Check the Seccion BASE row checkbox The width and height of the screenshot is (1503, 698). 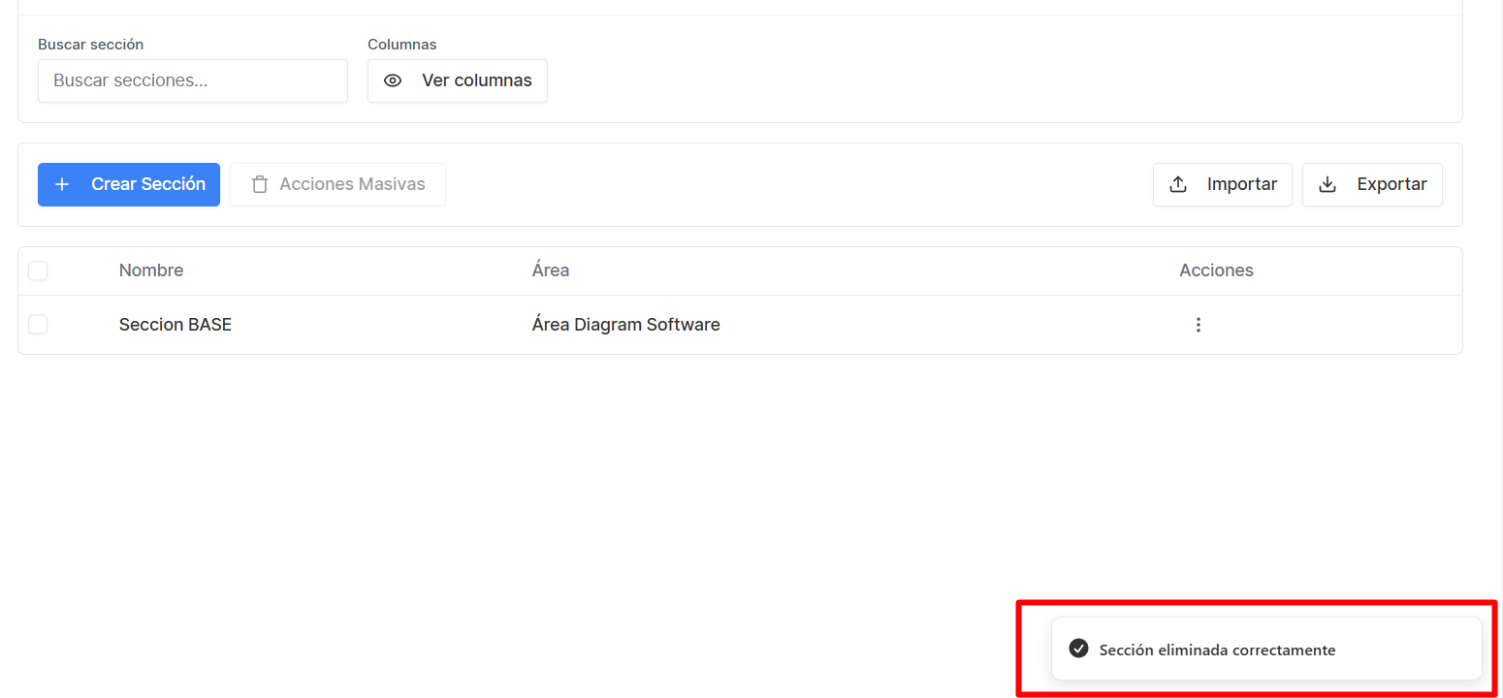pos(38,325)
